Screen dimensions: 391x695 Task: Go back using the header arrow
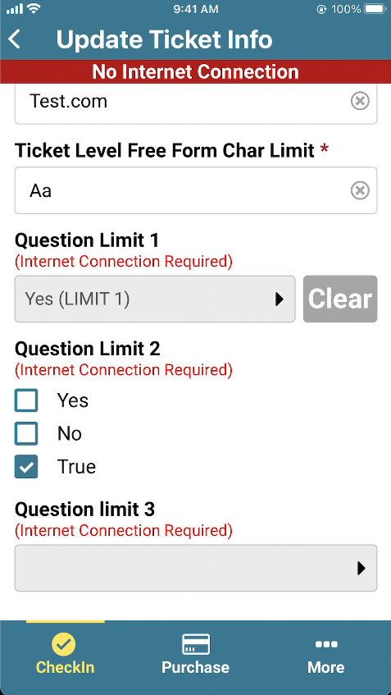(15, 39)
